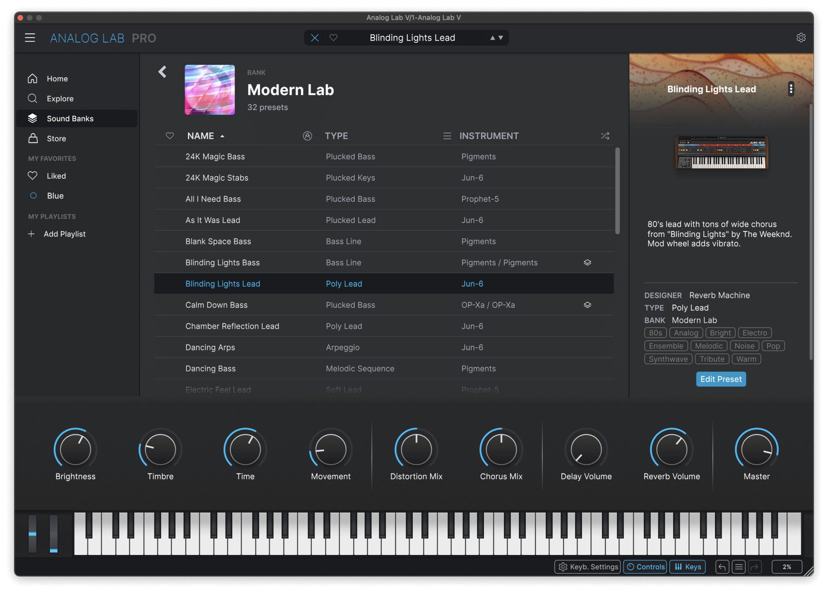Image resolution: width=828 pixels, height=593 pixels.
Task: Click the Movement knob
Action: (x=331, y=450)
